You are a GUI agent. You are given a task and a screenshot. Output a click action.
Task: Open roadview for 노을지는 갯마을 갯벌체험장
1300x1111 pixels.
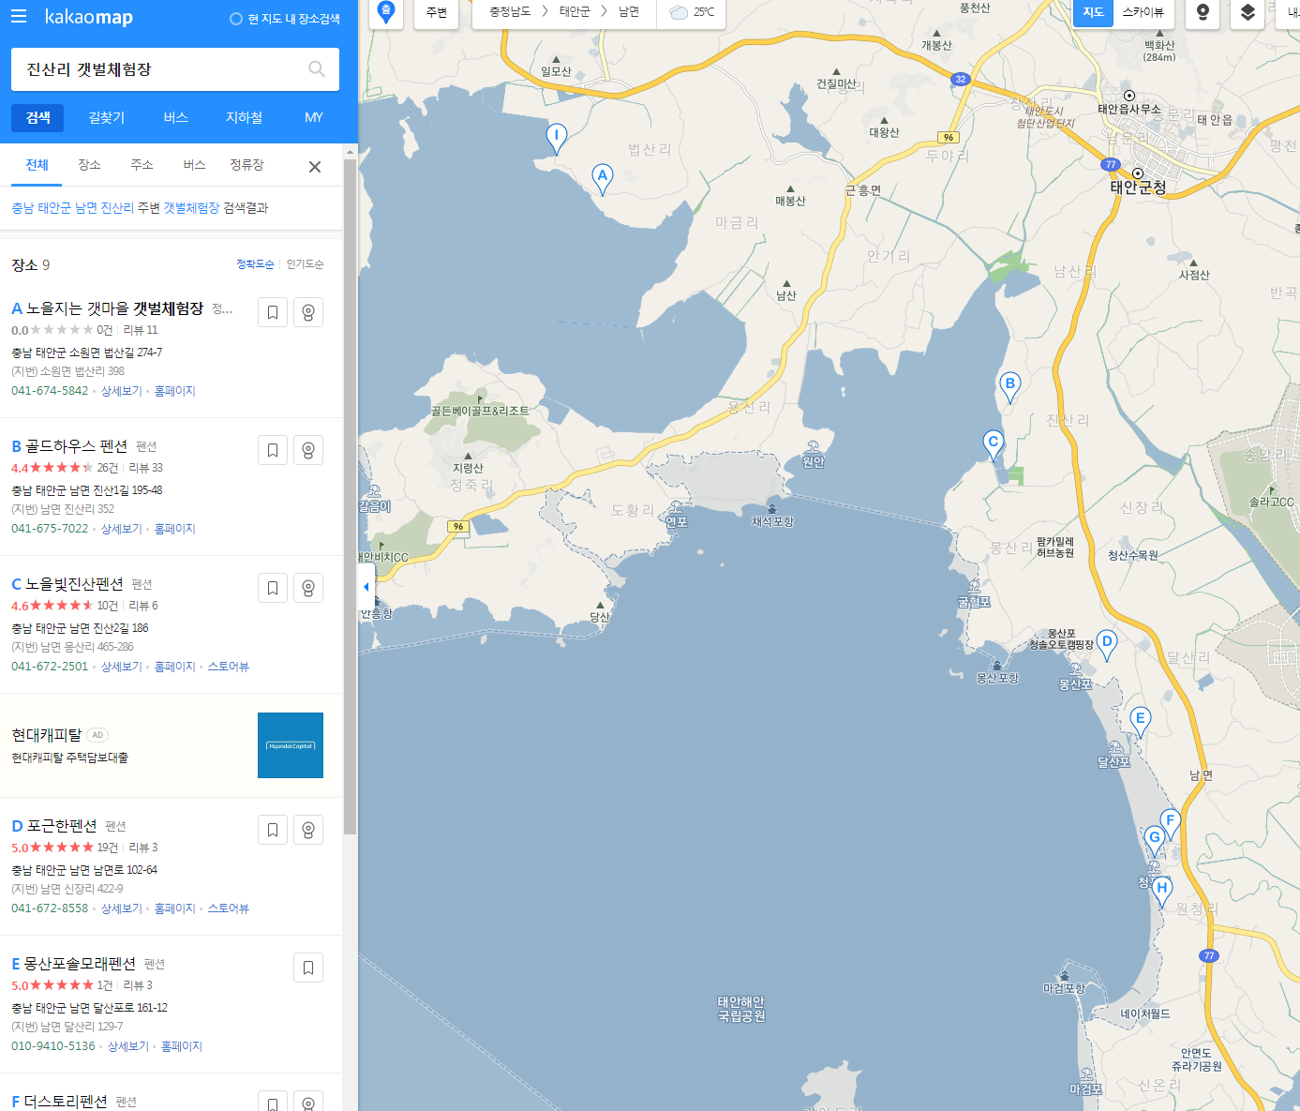click(308, 312)
